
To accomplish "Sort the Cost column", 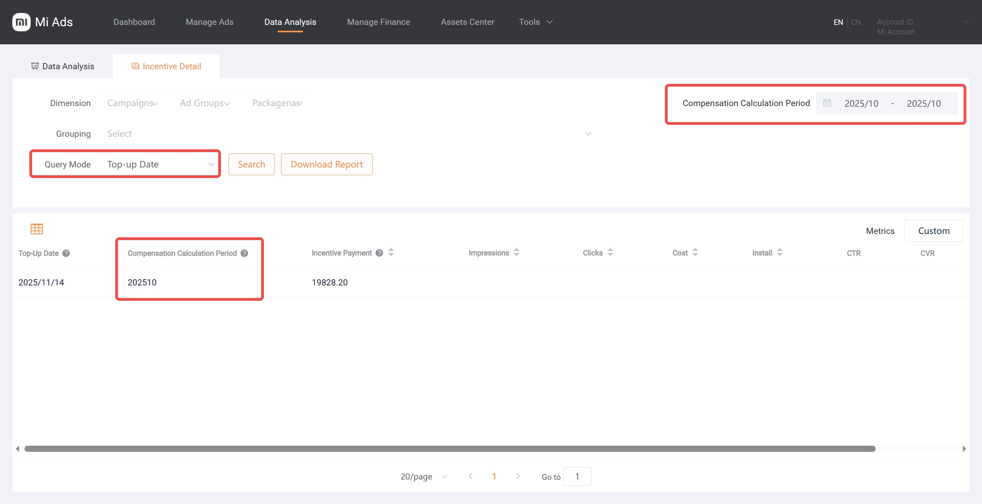I will click(x=695, y=252).
